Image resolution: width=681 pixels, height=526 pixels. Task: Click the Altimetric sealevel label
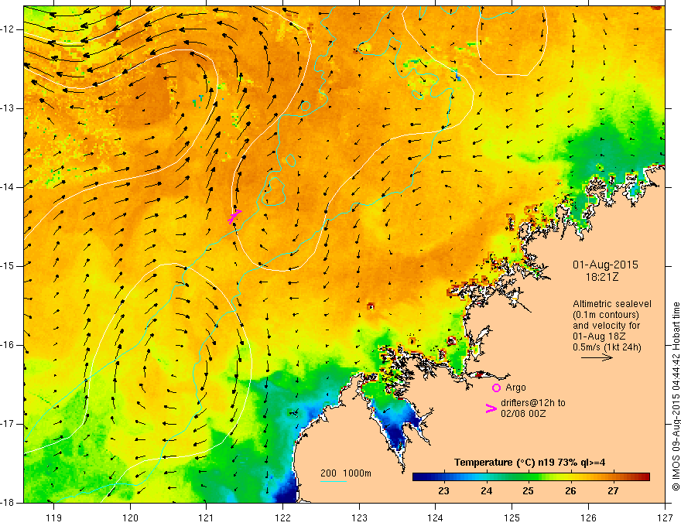click(x=612, y=304)
